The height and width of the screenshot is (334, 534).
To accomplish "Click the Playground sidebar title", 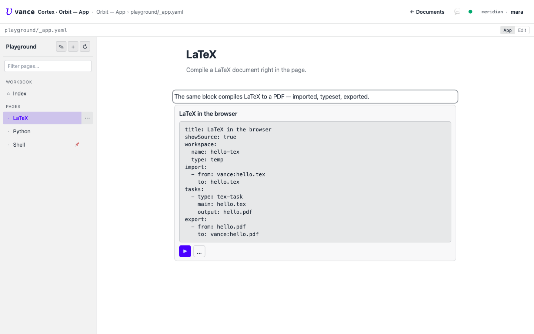I will tap(21, 46).
